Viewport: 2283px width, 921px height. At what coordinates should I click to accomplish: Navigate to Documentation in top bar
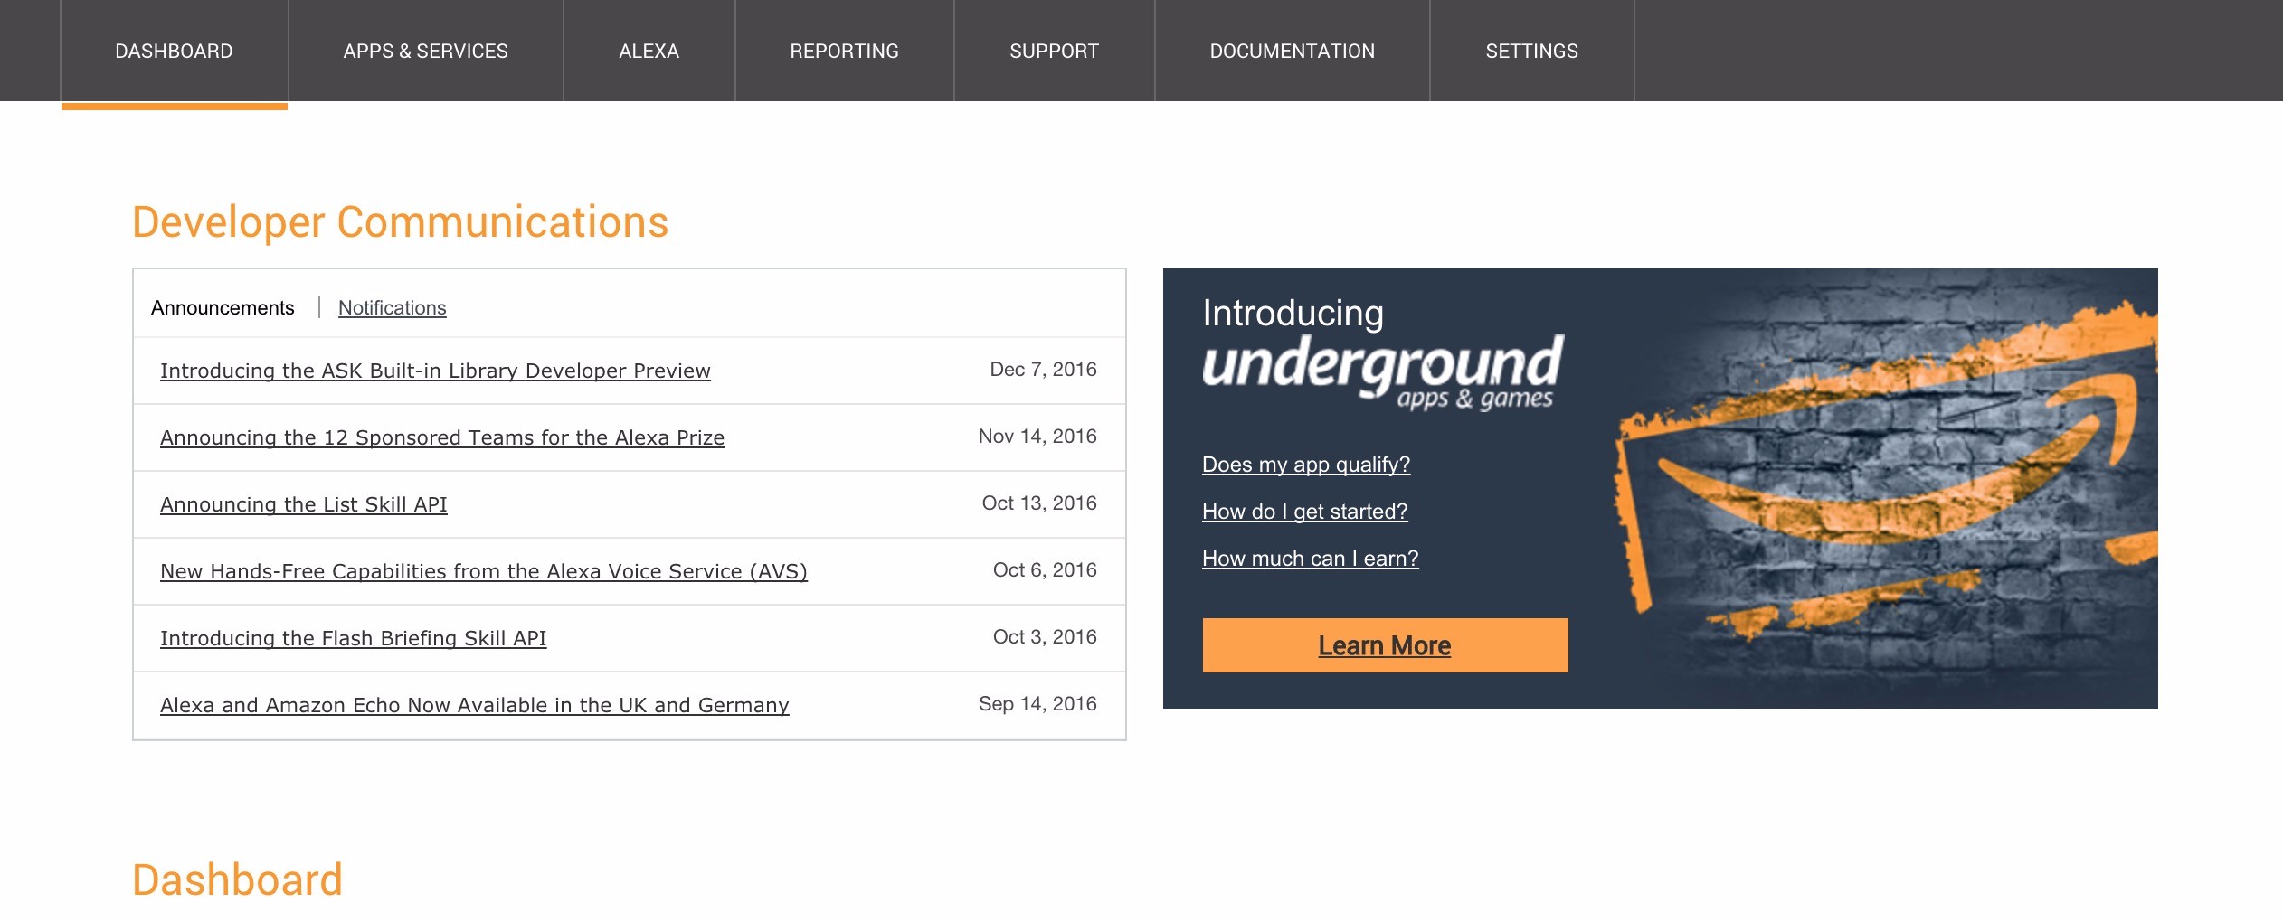1292,52
